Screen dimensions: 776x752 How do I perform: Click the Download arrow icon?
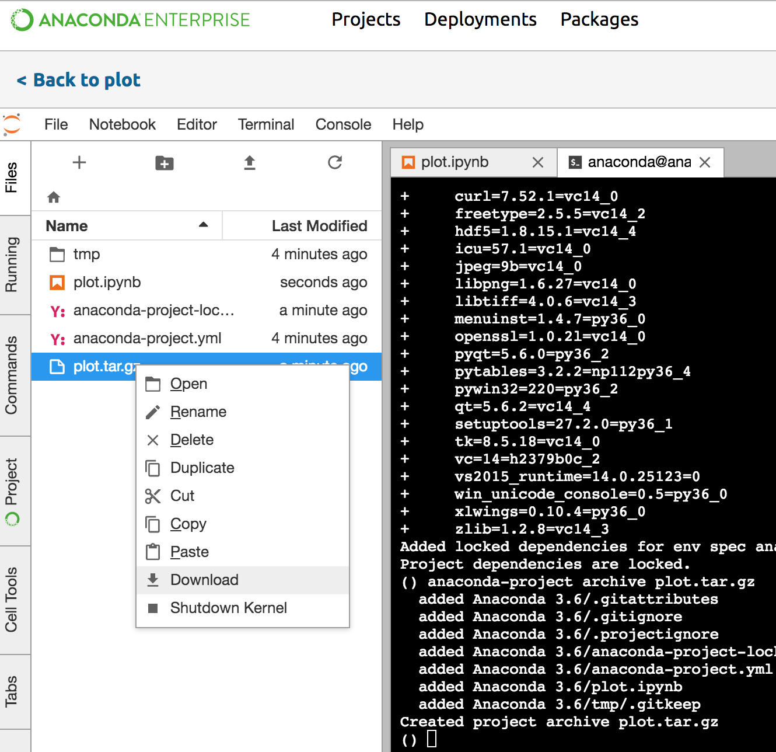(x=153, y=580)
